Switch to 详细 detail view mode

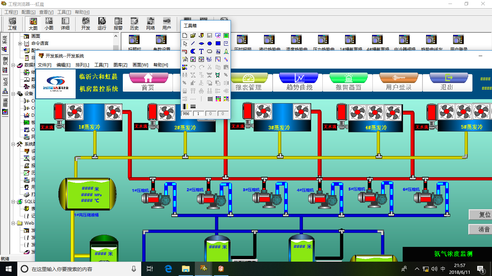65,24
